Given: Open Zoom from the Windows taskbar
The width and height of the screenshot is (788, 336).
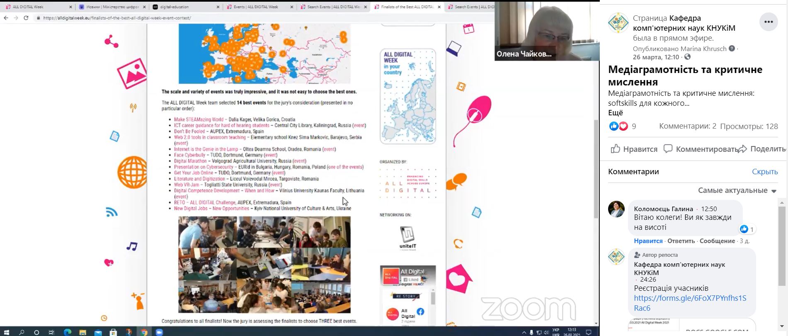Looking at the screenshot, I should [159, 332].
